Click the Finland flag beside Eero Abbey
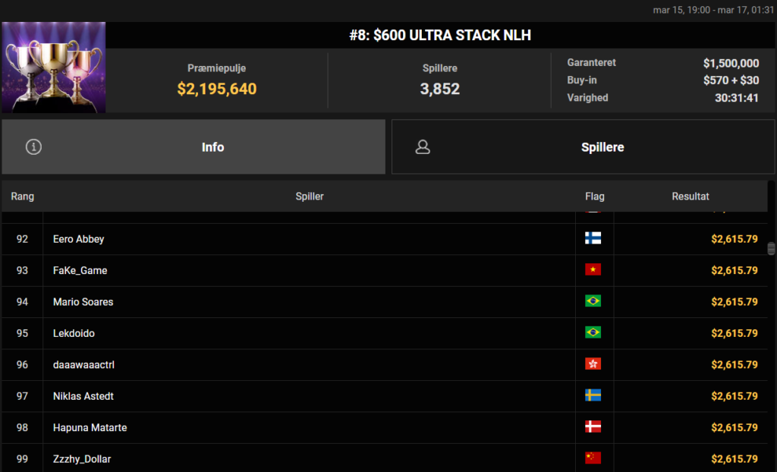This screenshot has height=472, width=777. point(593,238)
